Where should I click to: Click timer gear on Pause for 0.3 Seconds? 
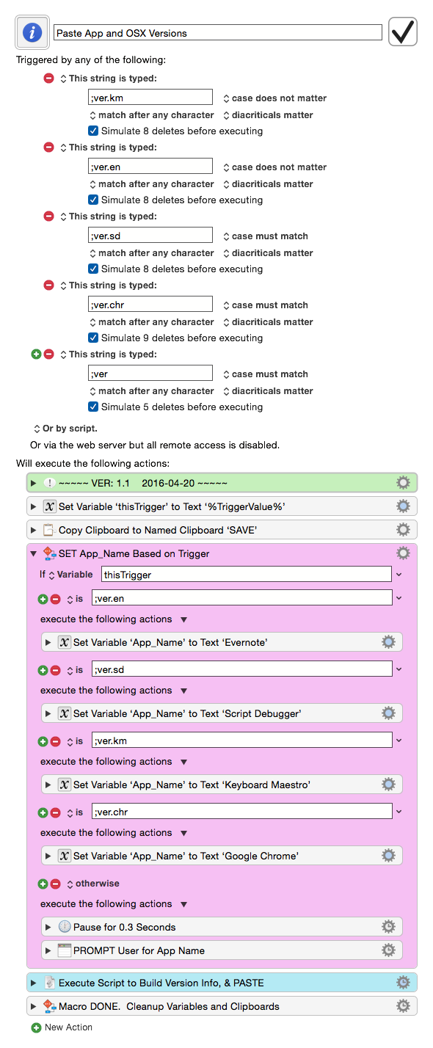pyautogui.click(x=388, y=927)
